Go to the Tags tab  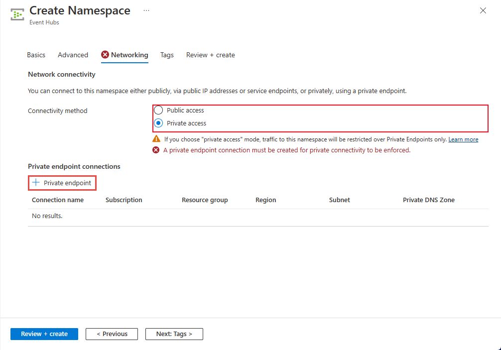click(x=167, y=55)
